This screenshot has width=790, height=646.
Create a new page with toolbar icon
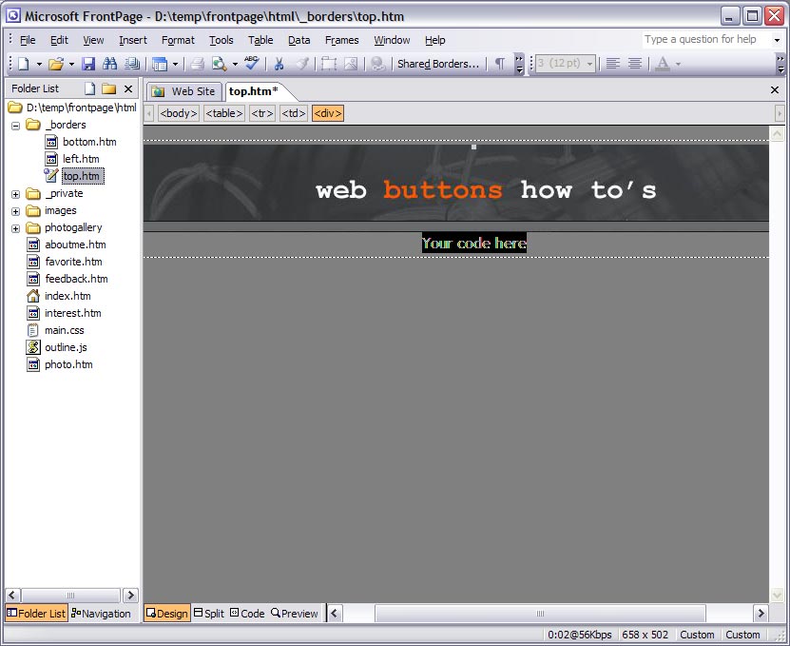24,64
